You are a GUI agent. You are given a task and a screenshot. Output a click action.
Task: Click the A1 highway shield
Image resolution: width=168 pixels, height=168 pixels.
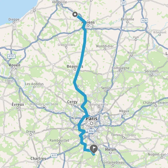[x=123, y=3]
